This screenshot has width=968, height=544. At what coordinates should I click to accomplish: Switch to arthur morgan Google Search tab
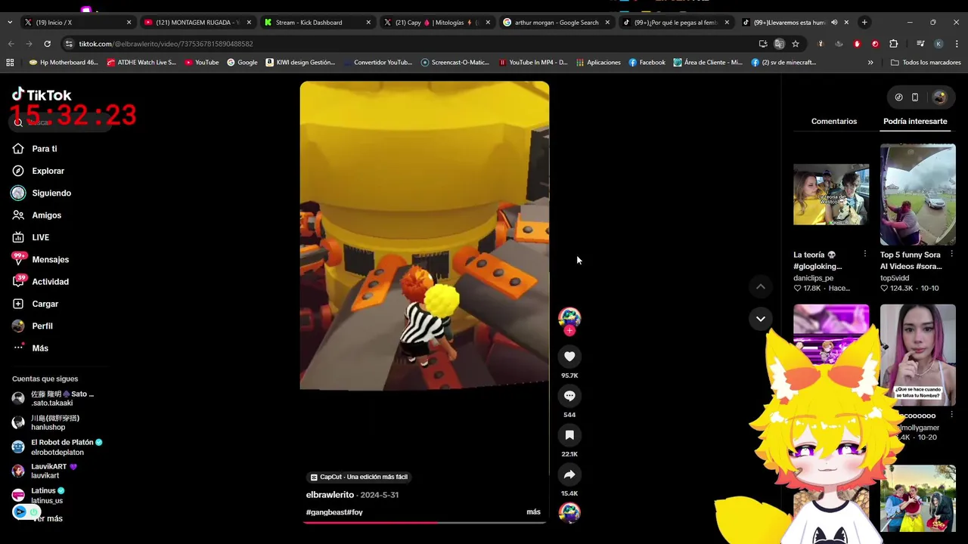point(556,23)
